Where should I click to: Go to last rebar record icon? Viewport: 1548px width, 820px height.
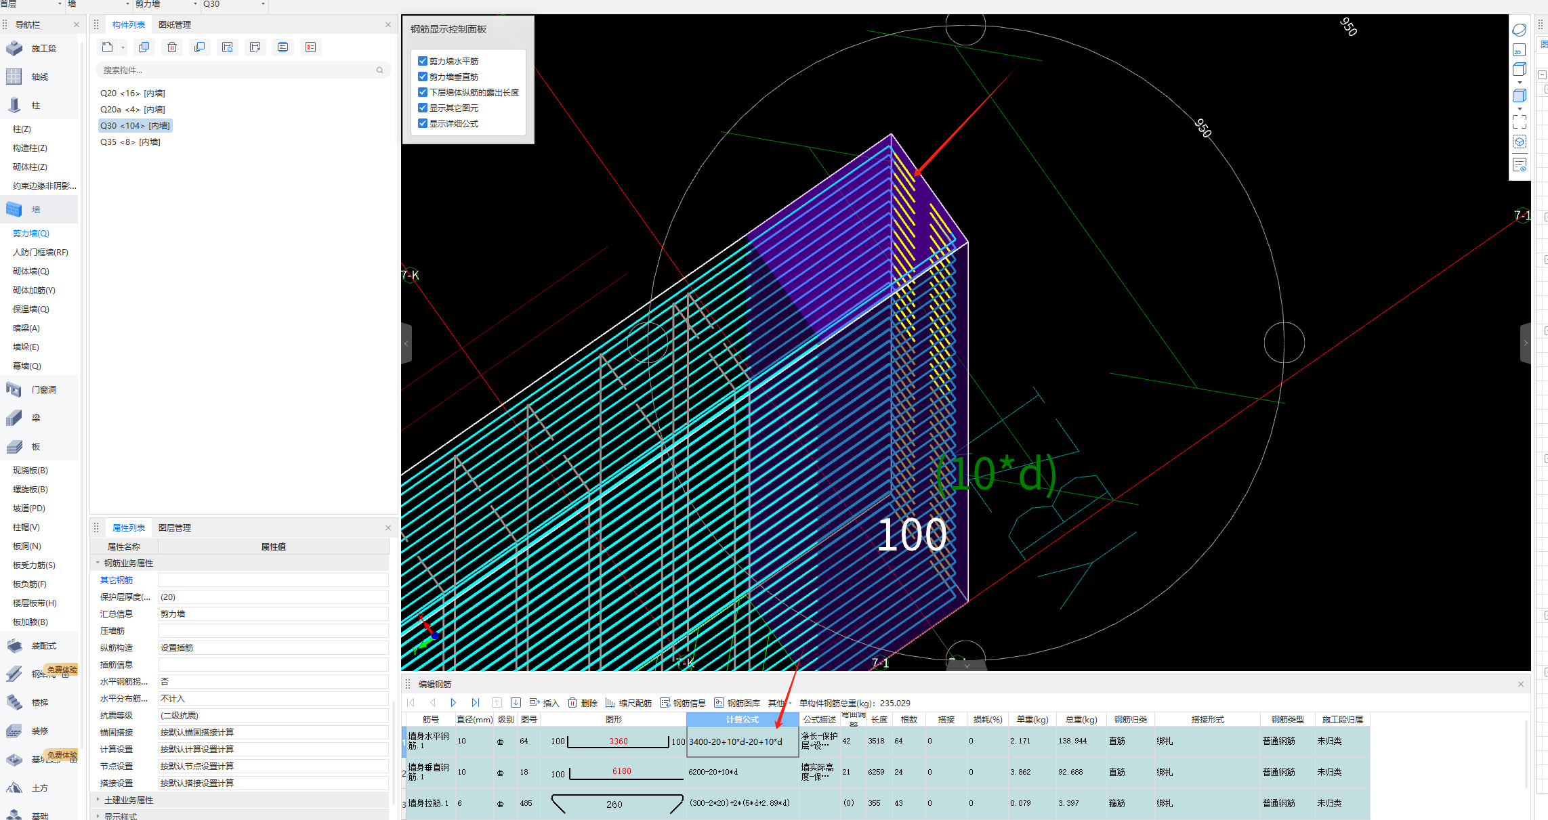click(x=475, y=703)
